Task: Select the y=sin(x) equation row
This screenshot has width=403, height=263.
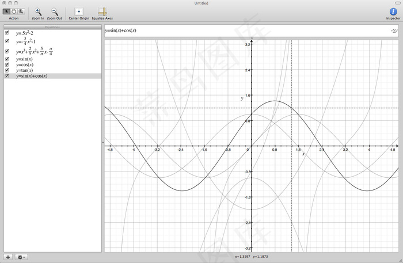Action: [52, 59]
